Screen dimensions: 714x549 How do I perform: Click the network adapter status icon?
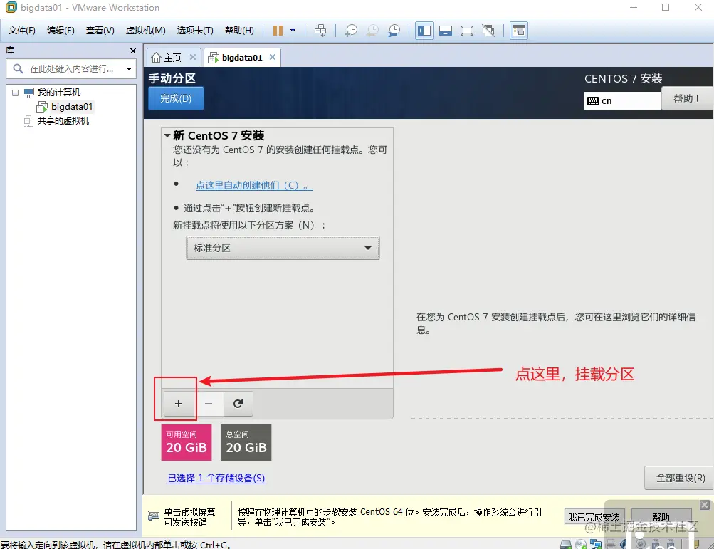click(x=596, y=545)
